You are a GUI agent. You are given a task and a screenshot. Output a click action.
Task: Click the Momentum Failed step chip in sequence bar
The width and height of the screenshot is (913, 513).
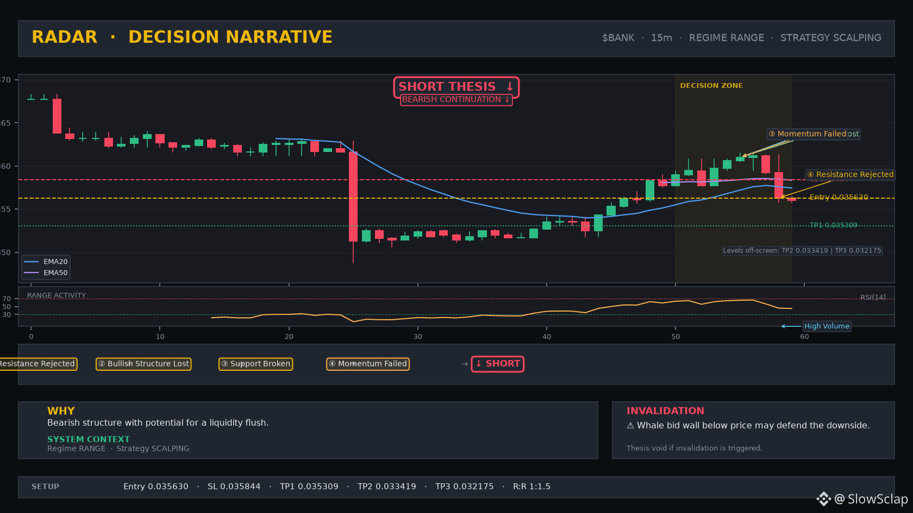click(x=368, y=364)
